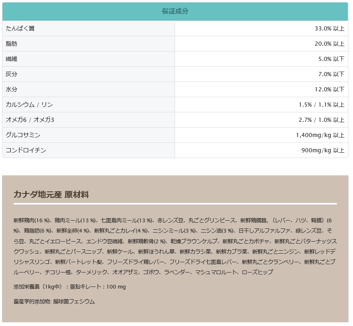Click the 畜産学的添加物 腸球菌フェシウム line
353x326 pixels.
(x=54, y=301)
